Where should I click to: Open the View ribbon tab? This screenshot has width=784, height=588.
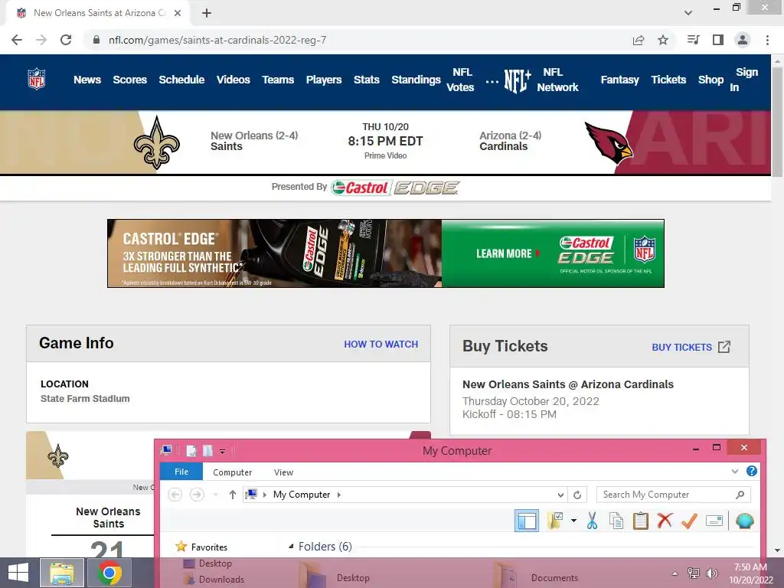283,472
